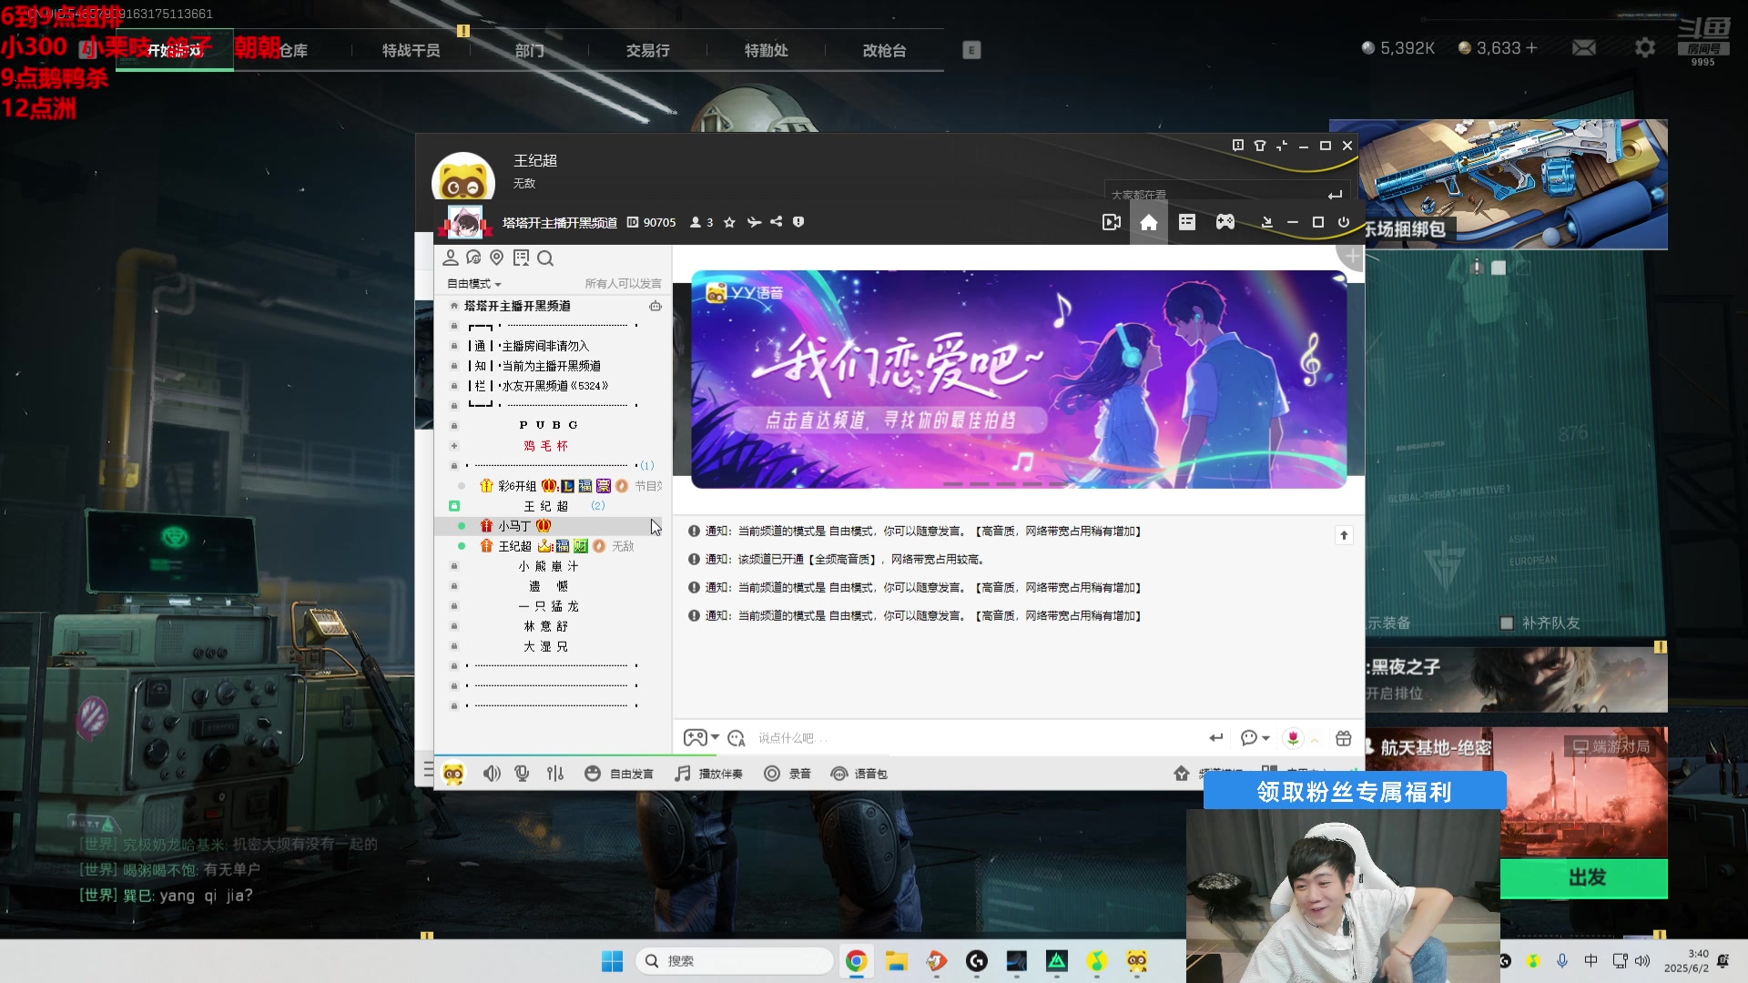Switch to 改枪台 tab in game menu

click(x=884, y=51)
